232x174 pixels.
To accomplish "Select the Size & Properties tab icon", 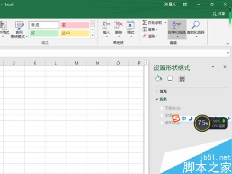I will pos(181,79).
